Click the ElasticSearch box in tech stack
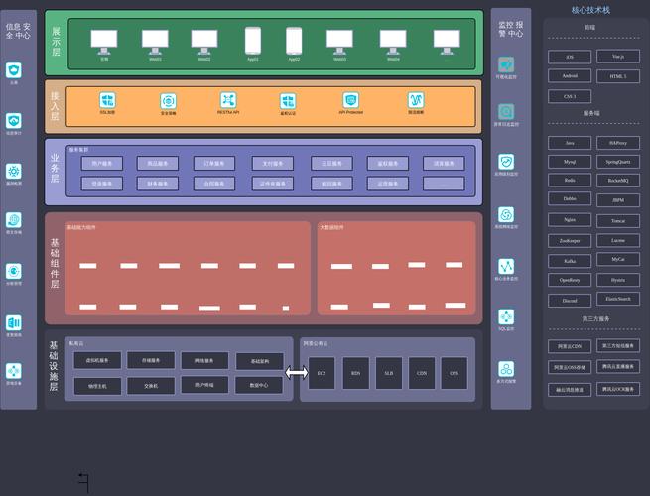The height and width of the screenshot is (496, 650). coord(618,299)
